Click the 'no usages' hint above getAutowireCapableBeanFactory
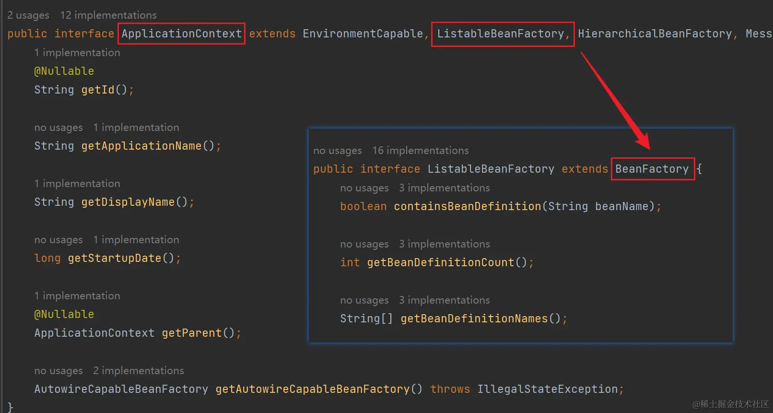Screen dimensions: 773x413 point(59,371)
